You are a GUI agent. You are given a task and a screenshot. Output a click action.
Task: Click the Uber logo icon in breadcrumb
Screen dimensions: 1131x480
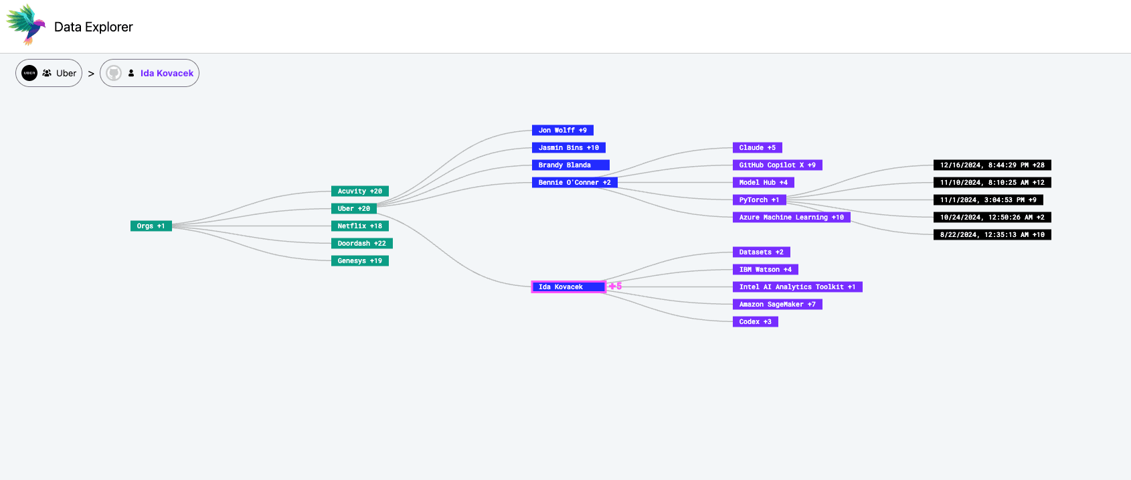click(29, 73)
